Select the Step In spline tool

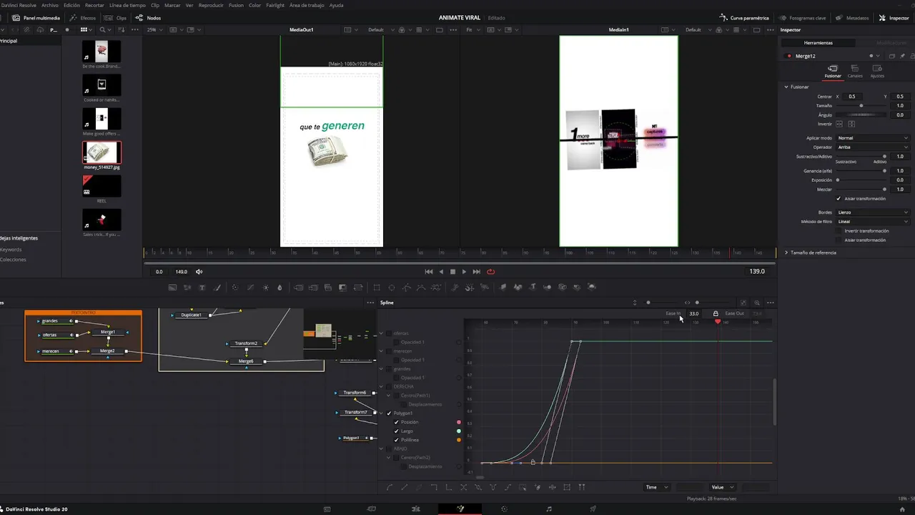coord(434,487)
